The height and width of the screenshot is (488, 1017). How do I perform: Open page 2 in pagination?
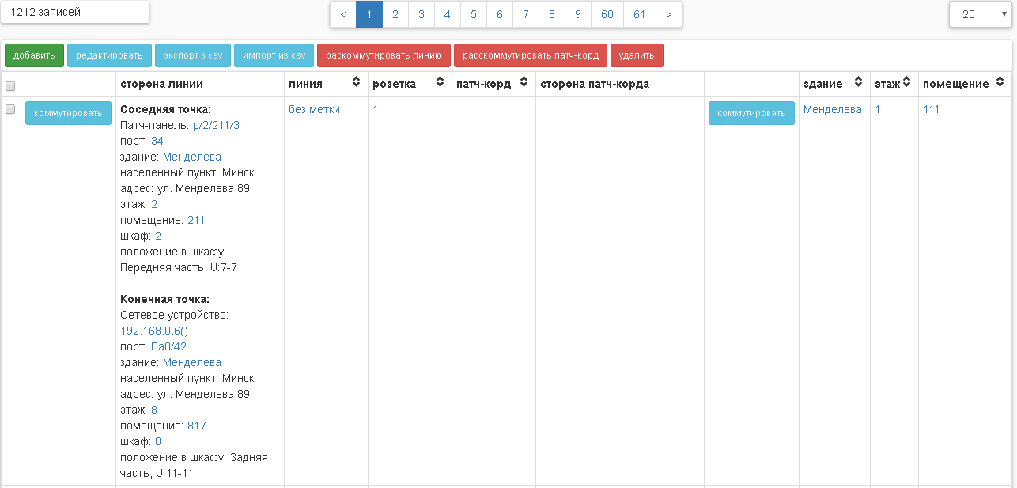395,14
